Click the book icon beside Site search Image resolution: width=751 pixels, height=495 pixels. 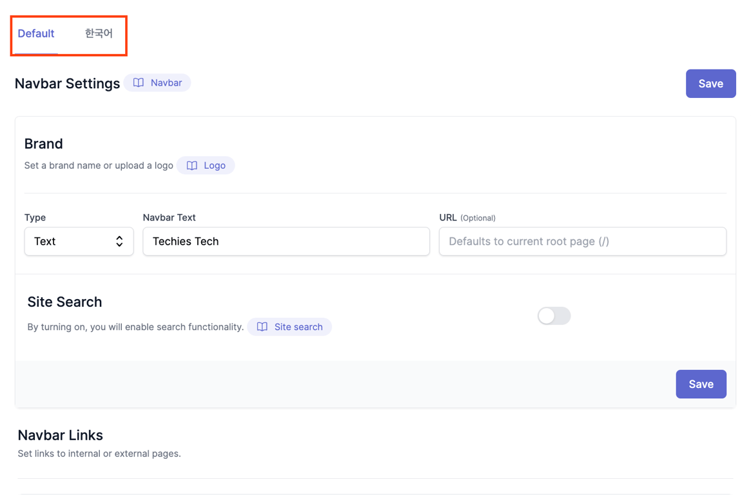(x=262, y=327)
